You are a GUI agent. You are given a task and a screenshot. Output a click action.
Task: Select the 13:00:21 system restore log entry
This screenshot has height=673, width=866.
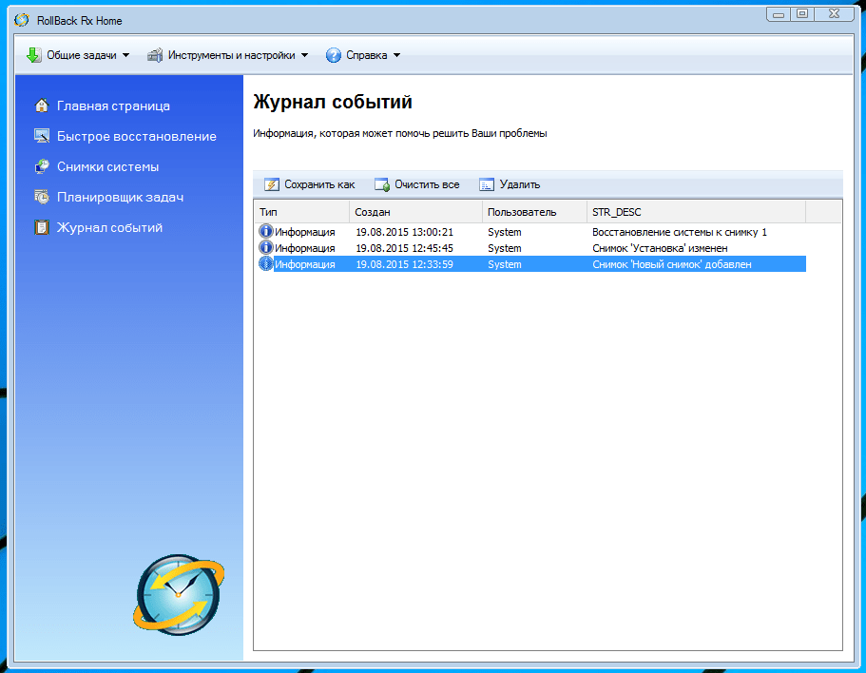pos(532,232)
